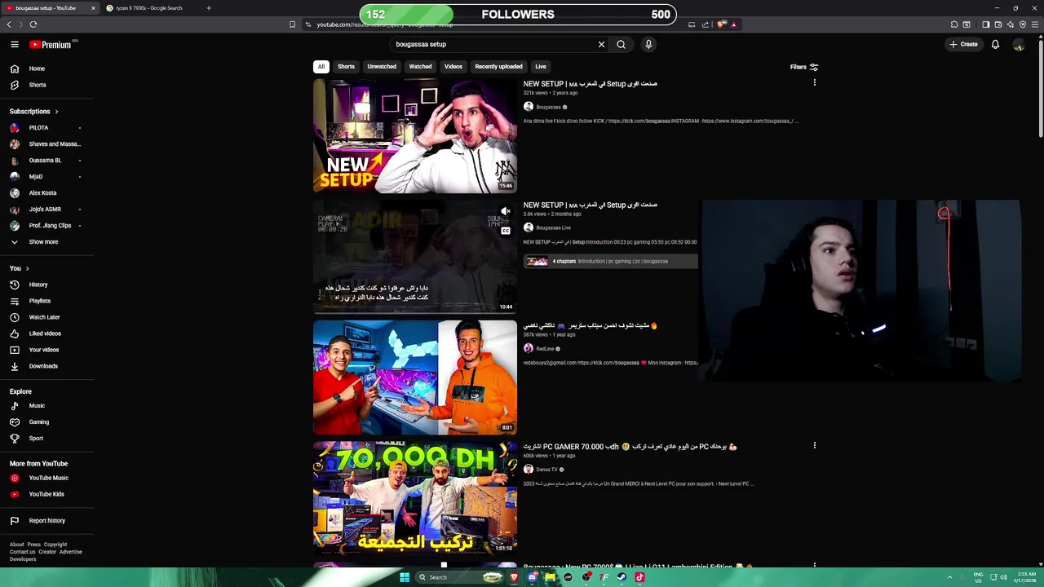This screenshot has height=587, width=1044.
Task: Open the Brave Wallet icon
Action: tap(998, 24)
